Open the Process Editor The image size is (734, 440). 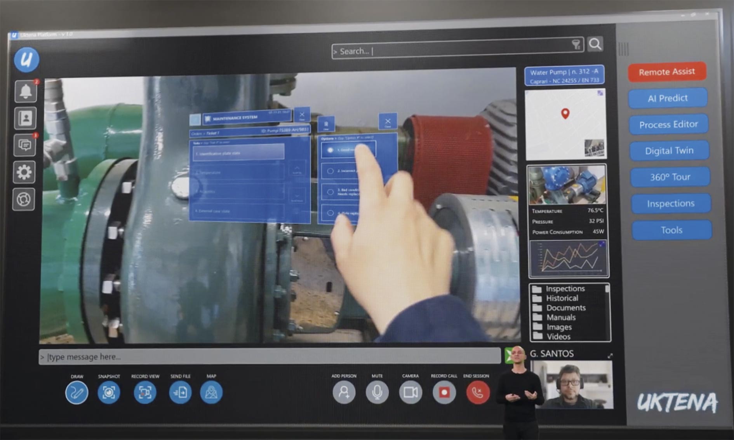[x=668, y=124]
